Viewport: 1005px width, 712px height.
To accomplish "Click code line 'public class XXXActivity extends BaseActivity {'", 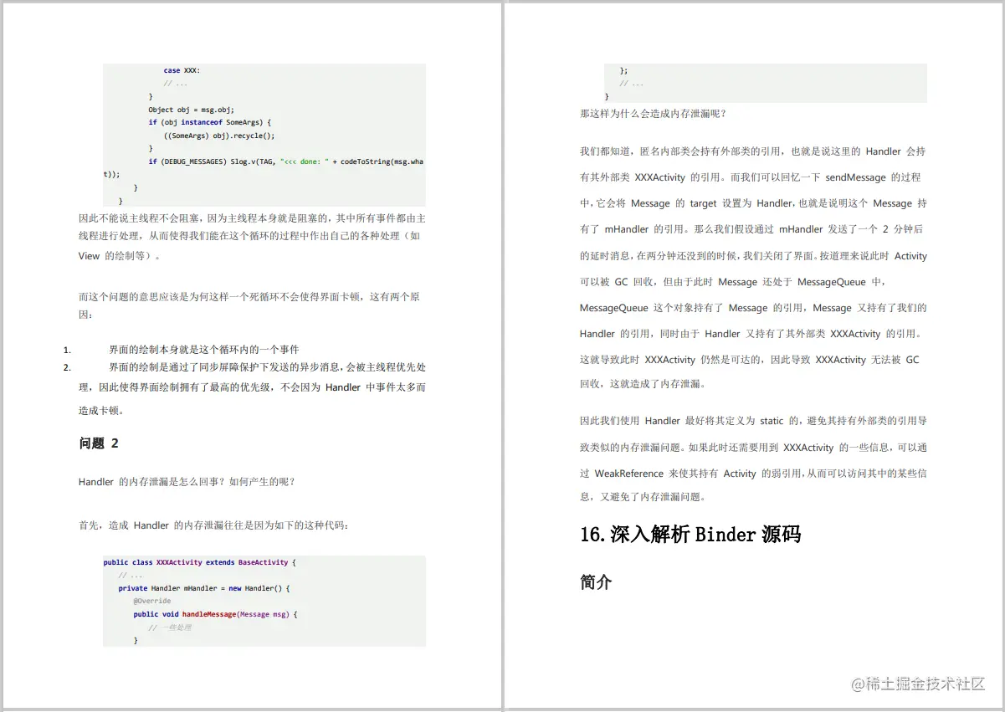I will pos(200,562).
